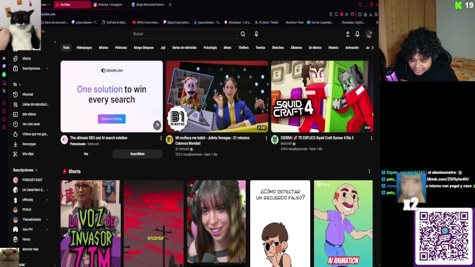Open the La voz de Invasor short
The image size is (475, 267).
(x=90, y=224)
